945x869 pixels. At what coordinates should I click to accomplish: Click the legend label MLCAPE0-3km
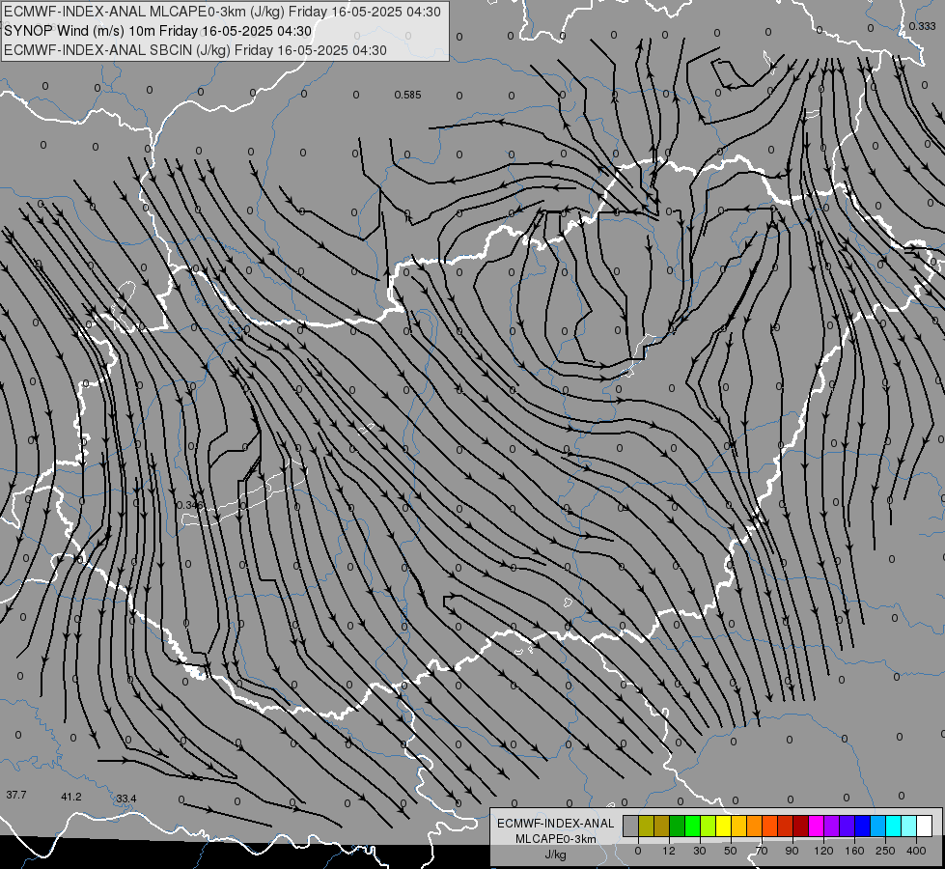point(556,839)
